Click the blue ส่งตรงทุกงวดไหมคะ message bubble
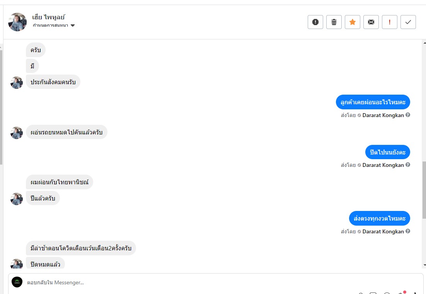 click(x=379, y=218)
